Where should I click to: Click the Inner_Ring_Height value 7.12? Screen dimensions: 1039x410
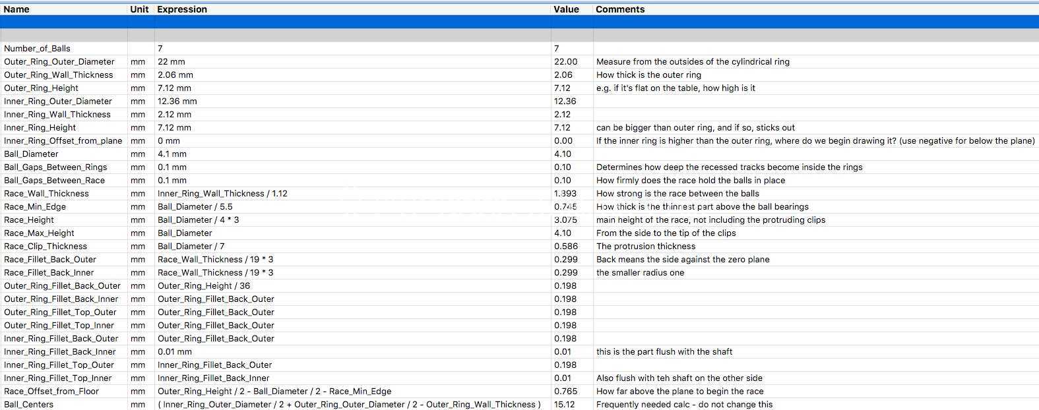click(x=563, y=127)
